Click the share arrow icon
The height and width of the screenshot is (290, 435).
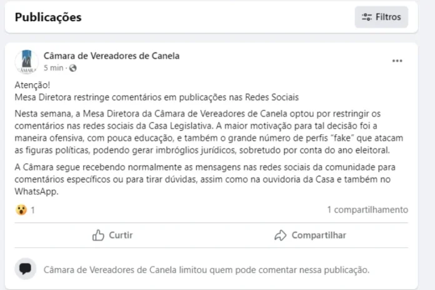pyautogui.click(x=281, y=236)
